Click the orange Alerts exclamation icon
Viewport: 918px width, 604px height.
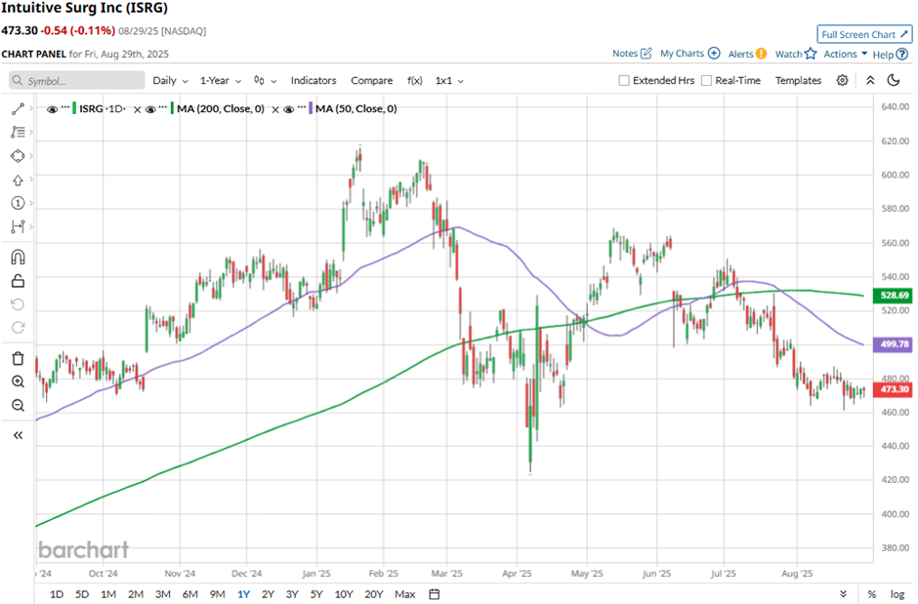761,54
